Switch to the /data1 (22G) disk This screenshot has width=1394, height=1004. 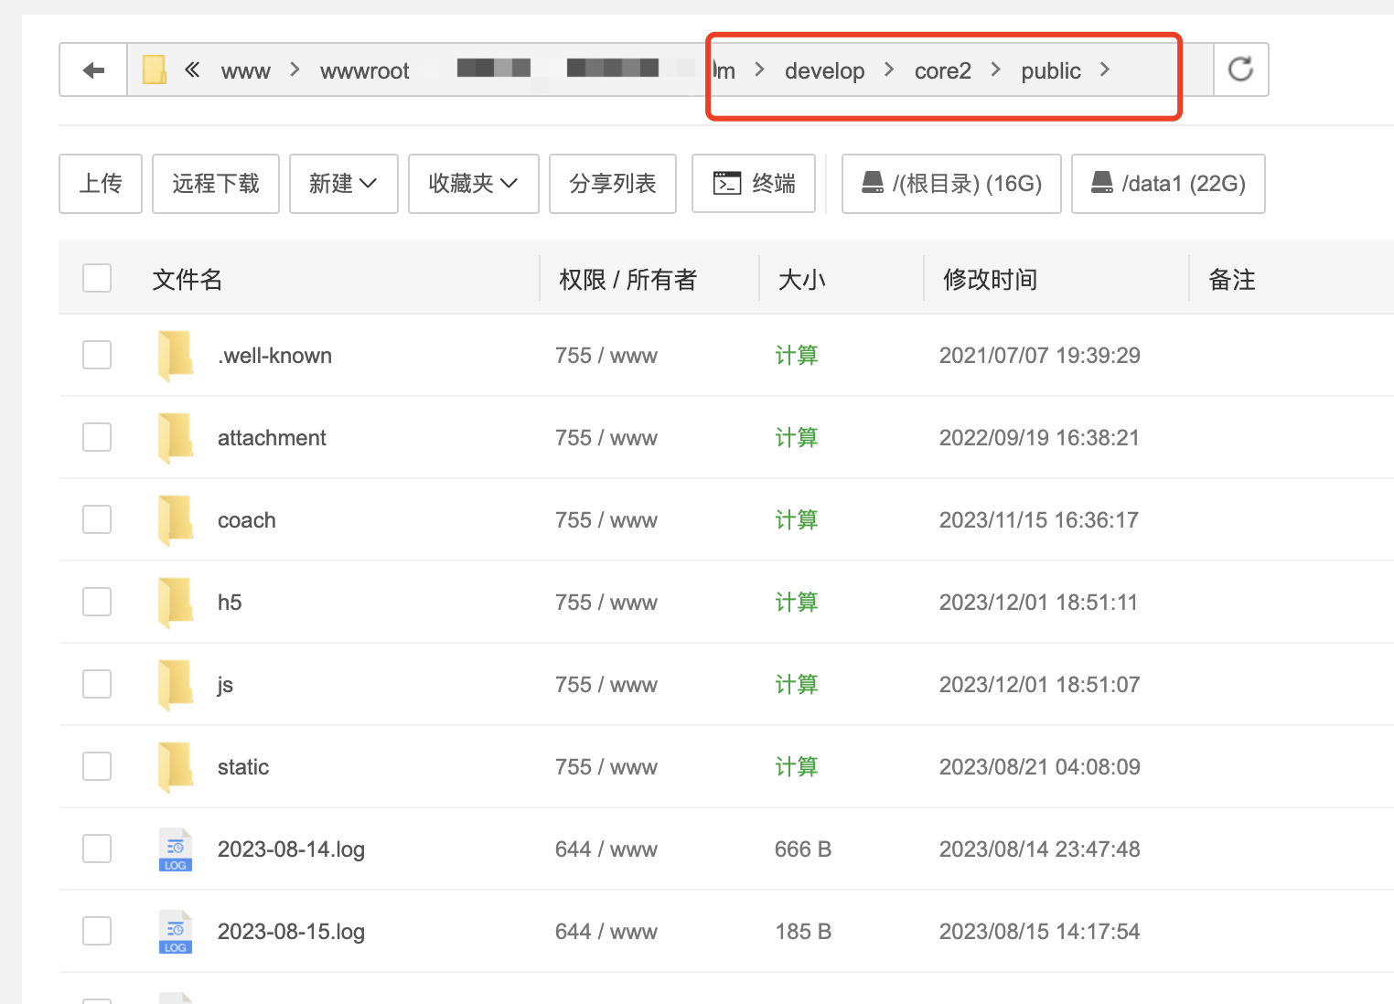point(1168,184)
